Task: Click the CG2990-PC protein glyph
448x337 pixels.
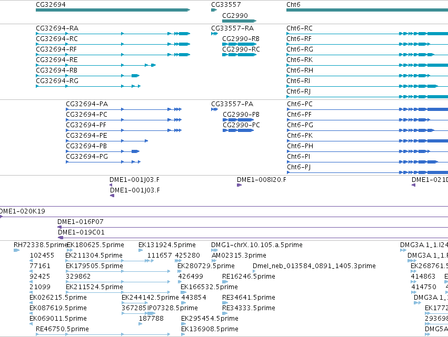Action: pyautogui.click(x=238, y=130)
